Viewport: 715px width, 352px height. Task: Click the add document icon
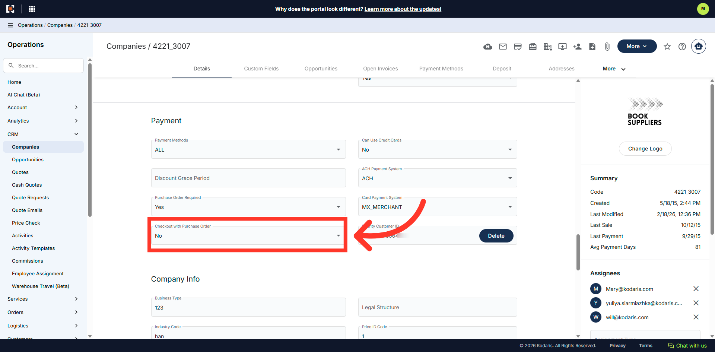coord(592,47)
